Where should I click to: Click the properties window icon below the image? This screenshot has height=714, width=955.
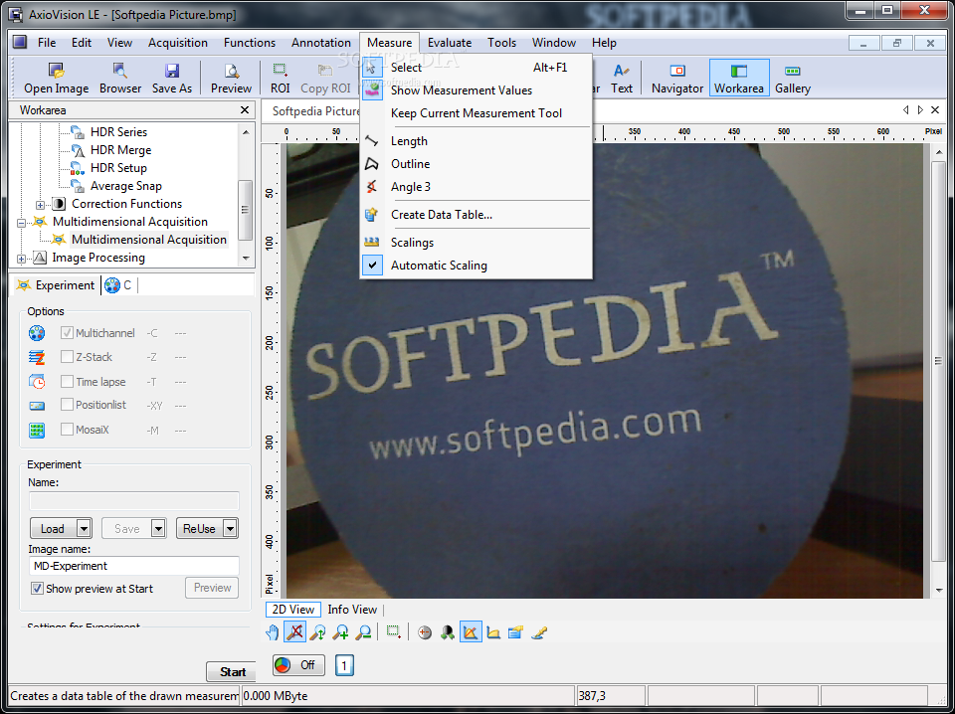click(x=516, y=632)
